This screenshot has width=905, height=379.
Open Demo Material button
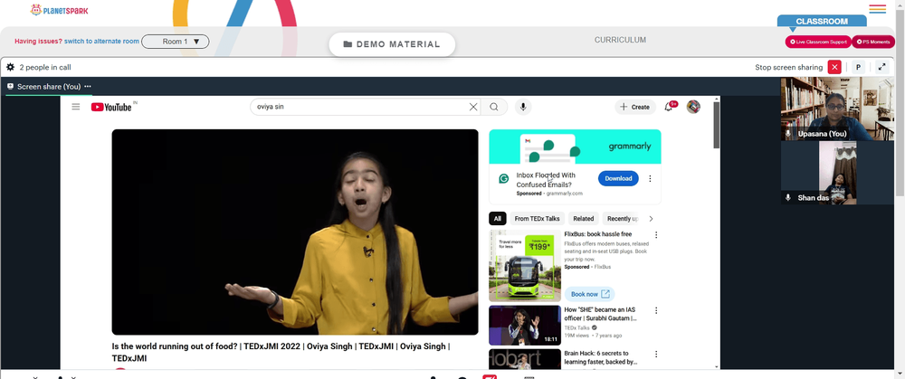tap(392, 44)
